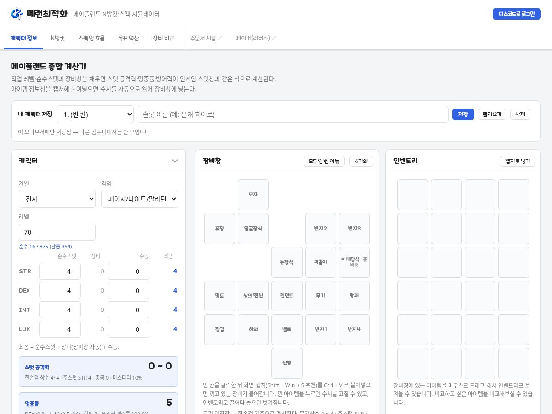
Task: Focus the DEX 순수스탯 input
Action: point(60,291)
